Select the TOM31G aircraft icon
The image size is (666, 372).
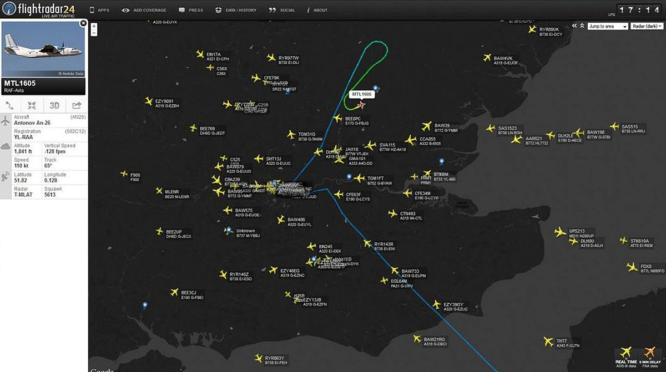click(x=291, y=134)
